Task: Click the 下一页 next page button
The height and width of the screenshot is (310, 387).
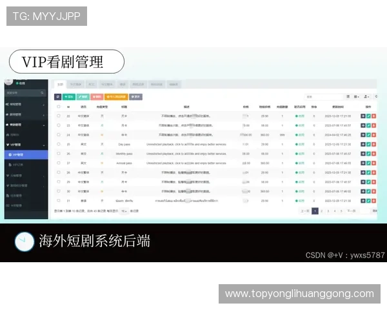Action: click(x=352, y=211)
